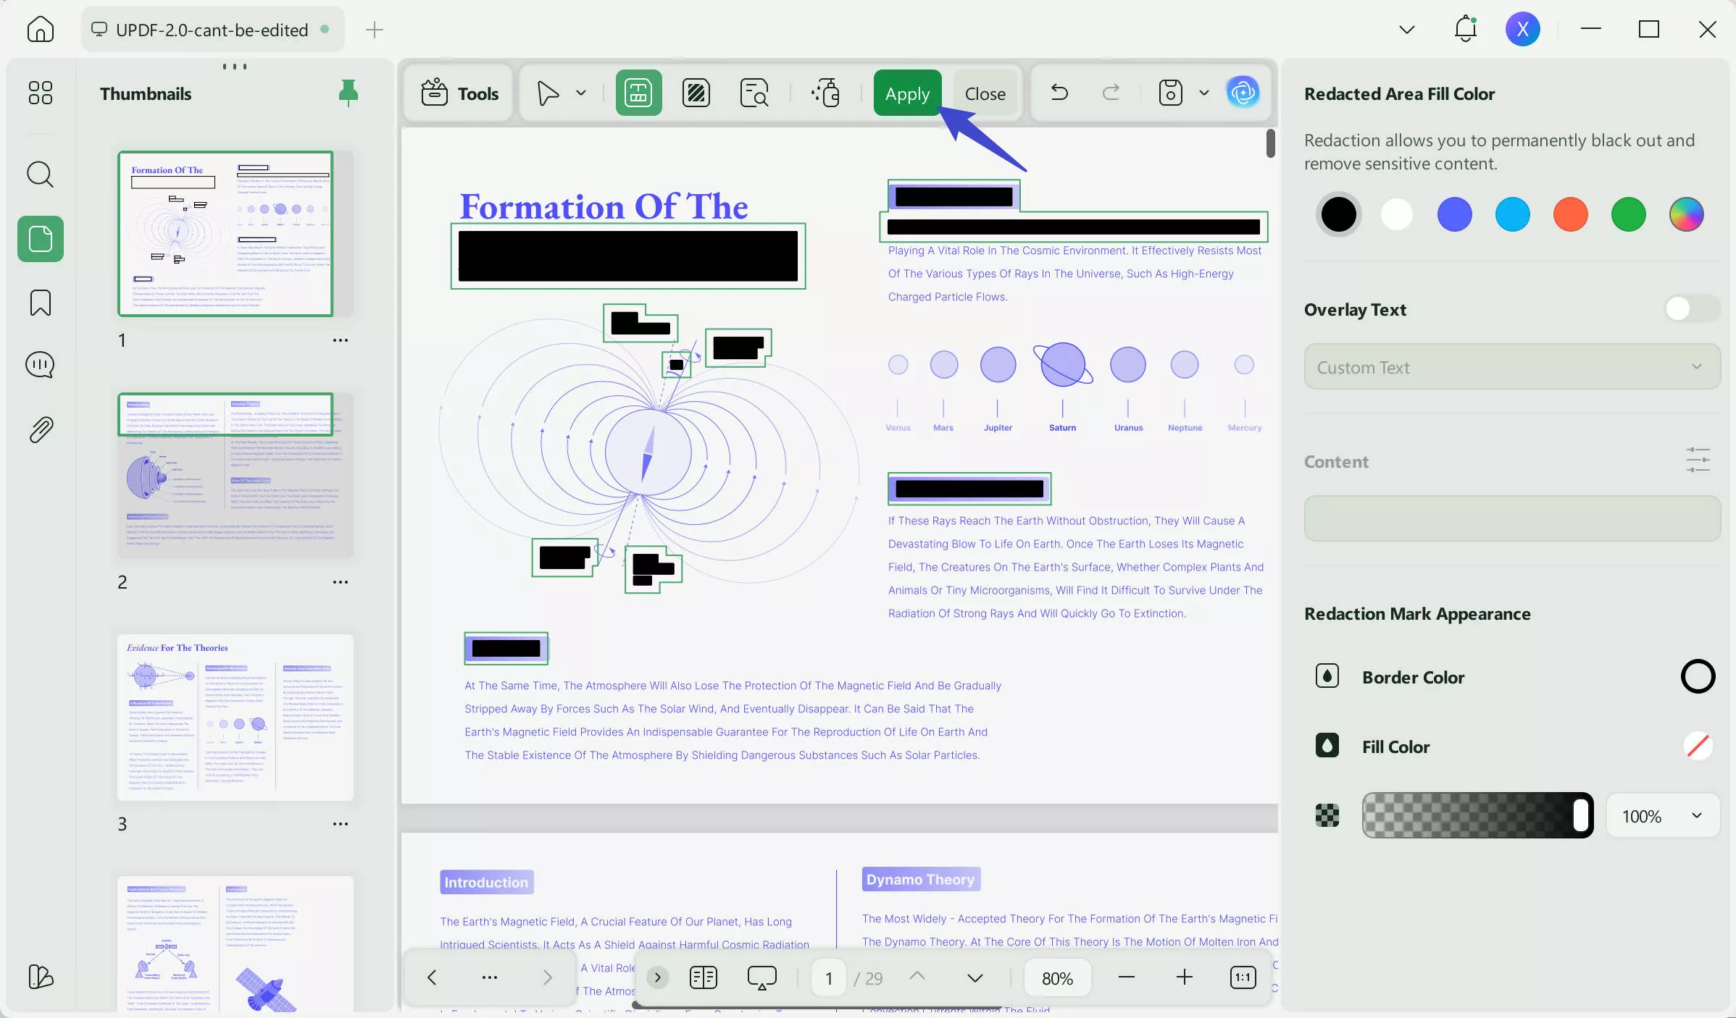
Task: Open the redaction search icon
Action: pyautogui.click(x=754, y=93)
